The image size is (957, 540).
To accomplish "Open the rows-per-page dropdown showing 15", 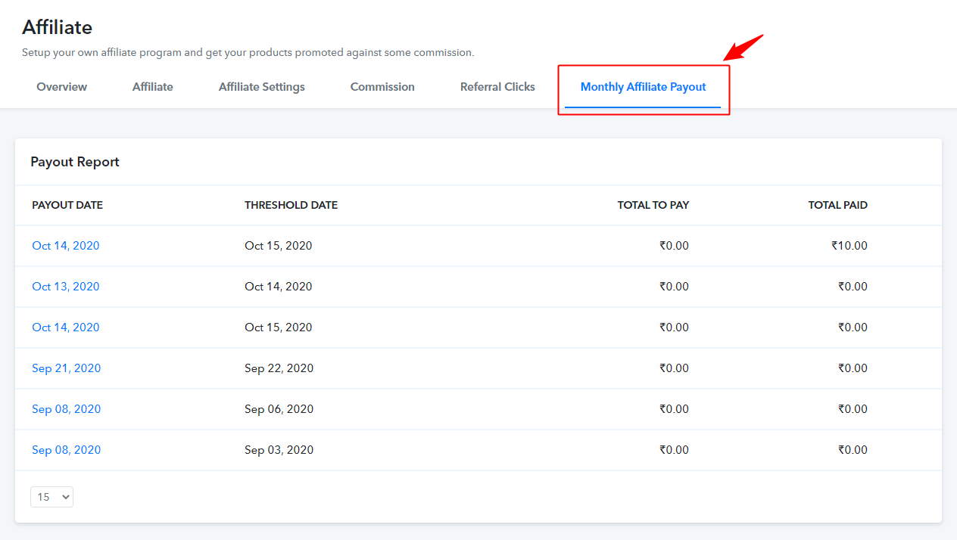I will [x=51, y=496].
